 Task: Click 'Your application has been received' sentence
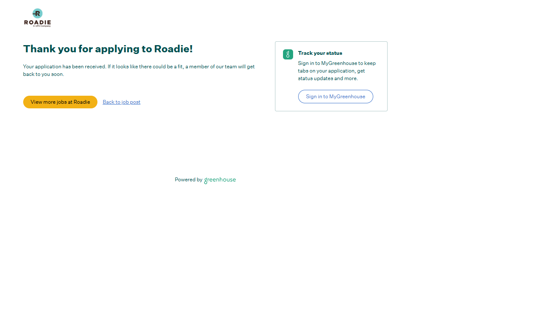coord(64,67)
